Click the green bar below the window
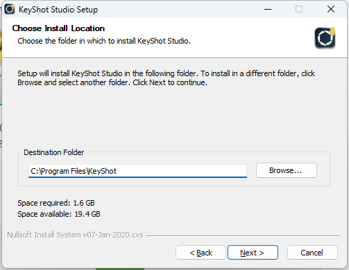Viewport: 349px width, 270px height. coord(120,269)
